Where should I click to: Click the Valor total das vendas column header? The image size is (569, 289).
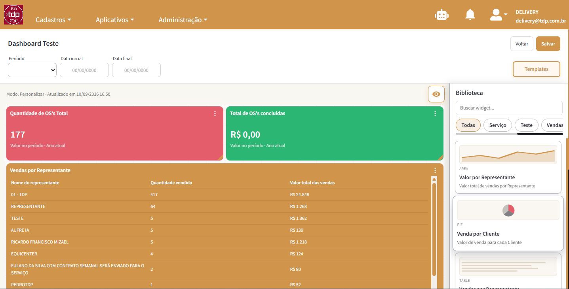click(312, 183)
